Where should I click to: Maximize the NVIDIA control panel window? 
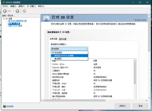pyautogui.click(x=140, y=2)
